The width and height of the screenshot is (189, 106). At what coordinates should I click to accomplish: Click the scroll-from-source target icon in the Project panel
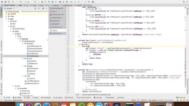point(35,9)
